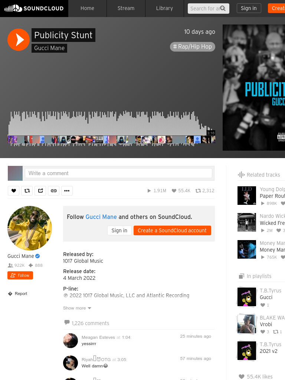
Task: Play the Publicity Stunt track
Action: point(19,39)
